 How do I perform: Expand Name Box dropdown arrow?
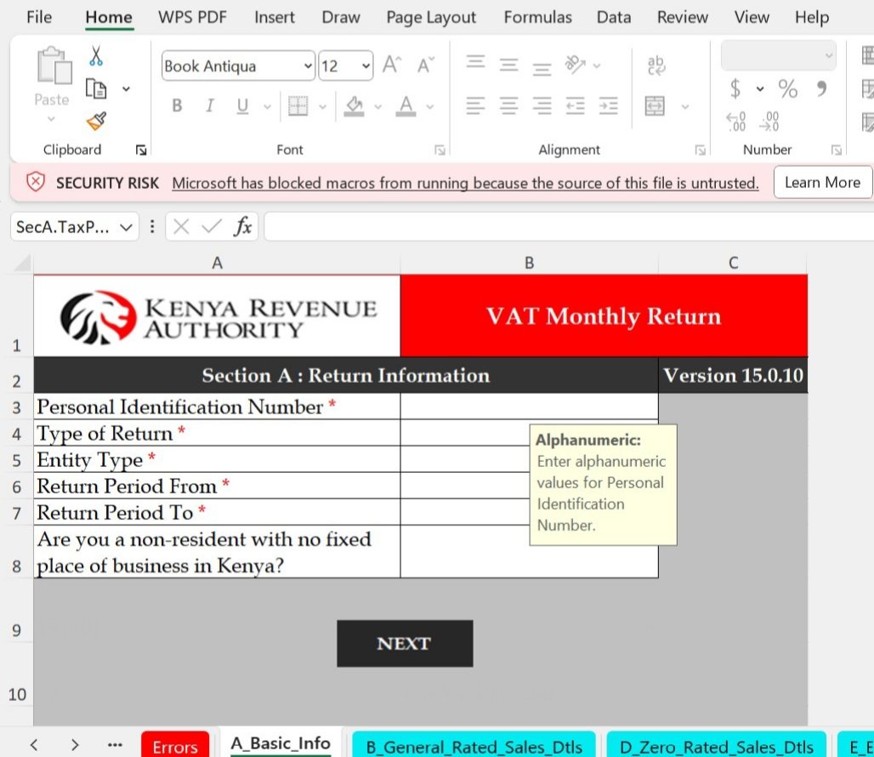[127, 227]
